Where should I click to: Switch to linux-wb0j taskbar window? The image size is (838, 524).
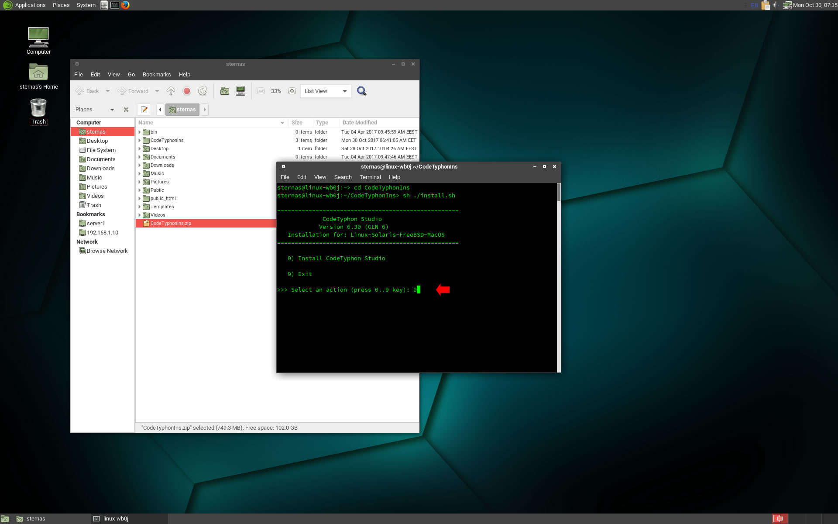click(130, 519)
